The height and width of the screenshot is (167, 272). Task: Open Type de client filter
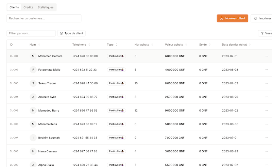coord(71,33)
